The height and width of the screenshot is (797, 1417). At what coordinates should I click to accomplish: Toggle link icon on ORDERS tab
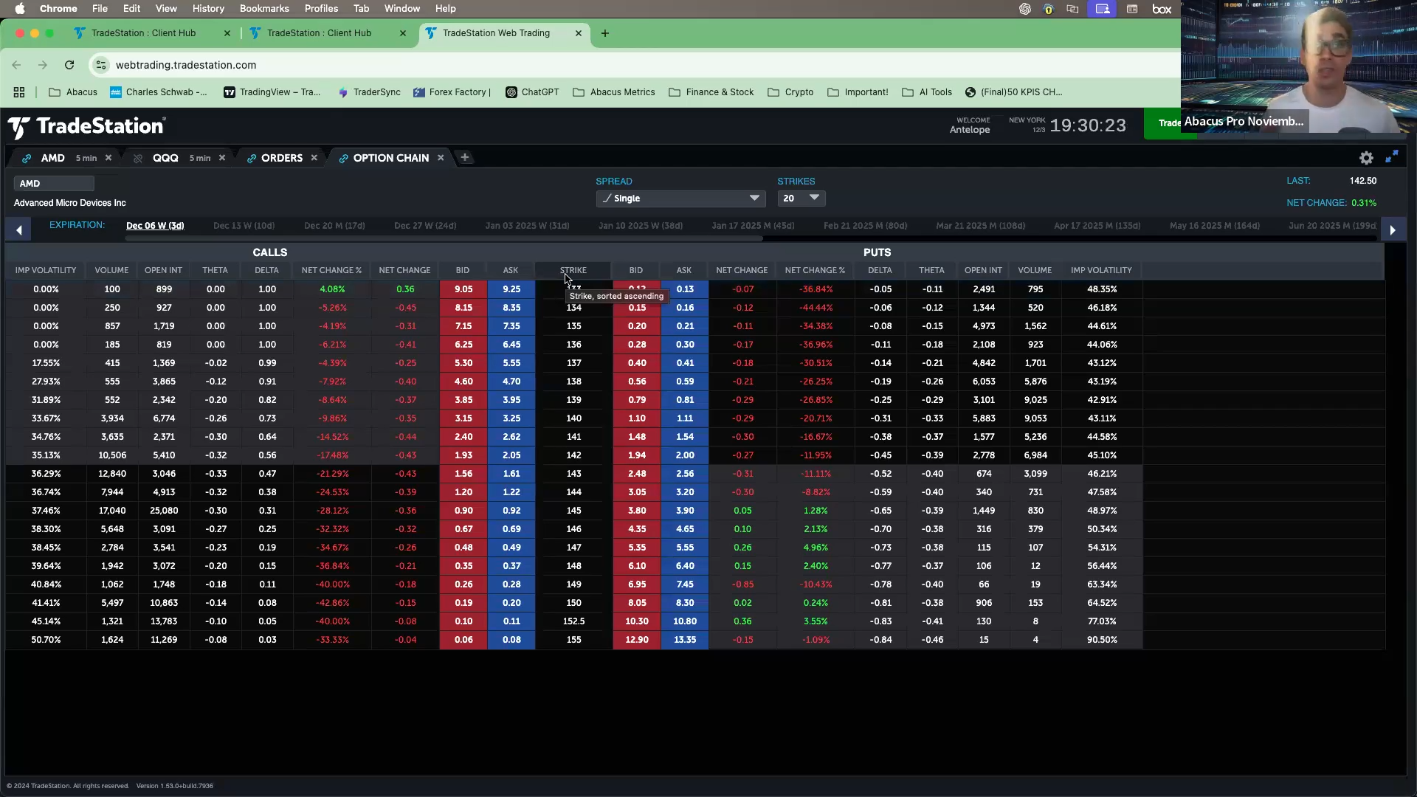[251, 158]
